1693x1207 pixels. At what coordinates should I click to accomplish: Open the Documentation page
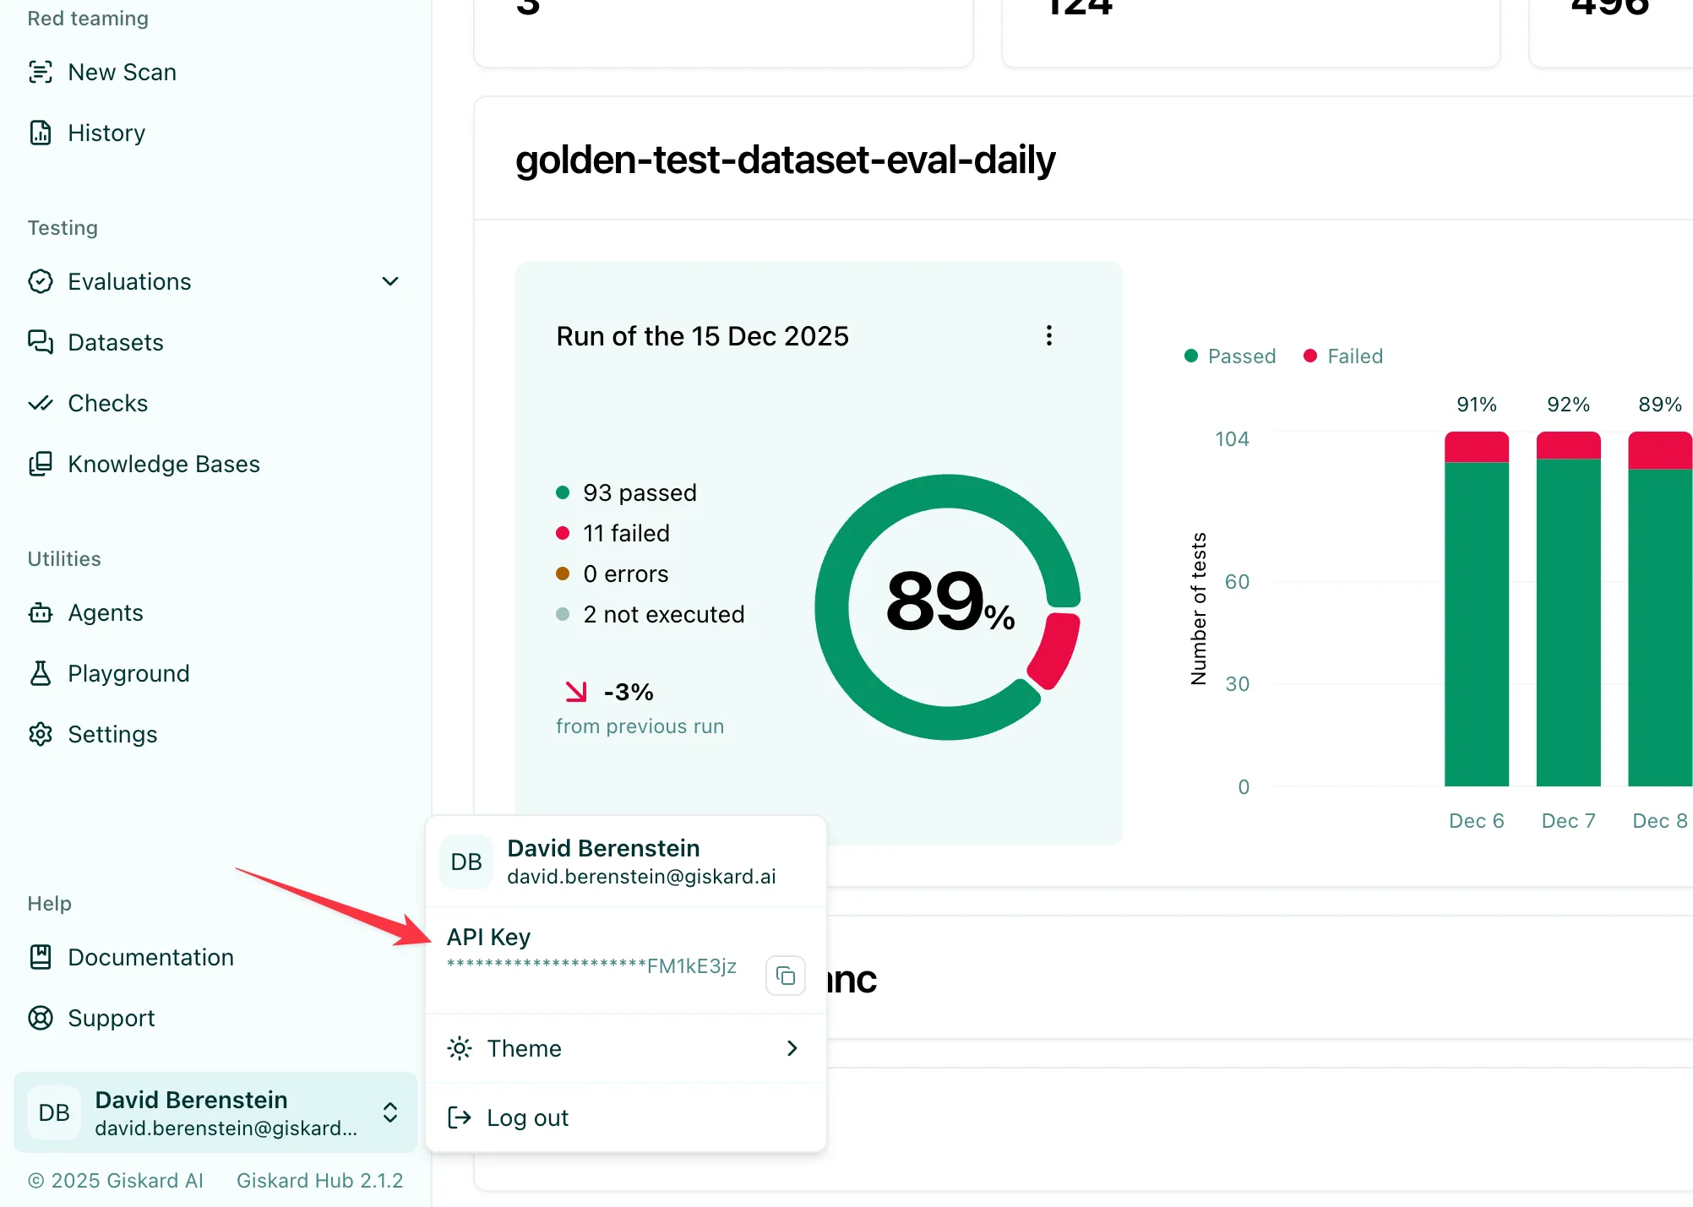(x=150, y=957)
